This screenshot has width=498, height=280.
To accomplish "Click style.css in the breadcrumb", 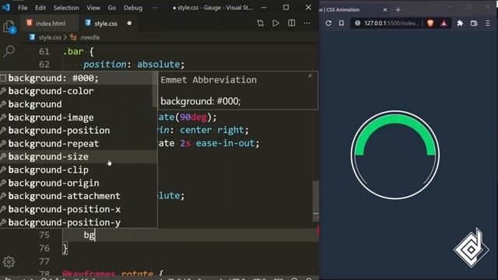I will pos(50,37).
